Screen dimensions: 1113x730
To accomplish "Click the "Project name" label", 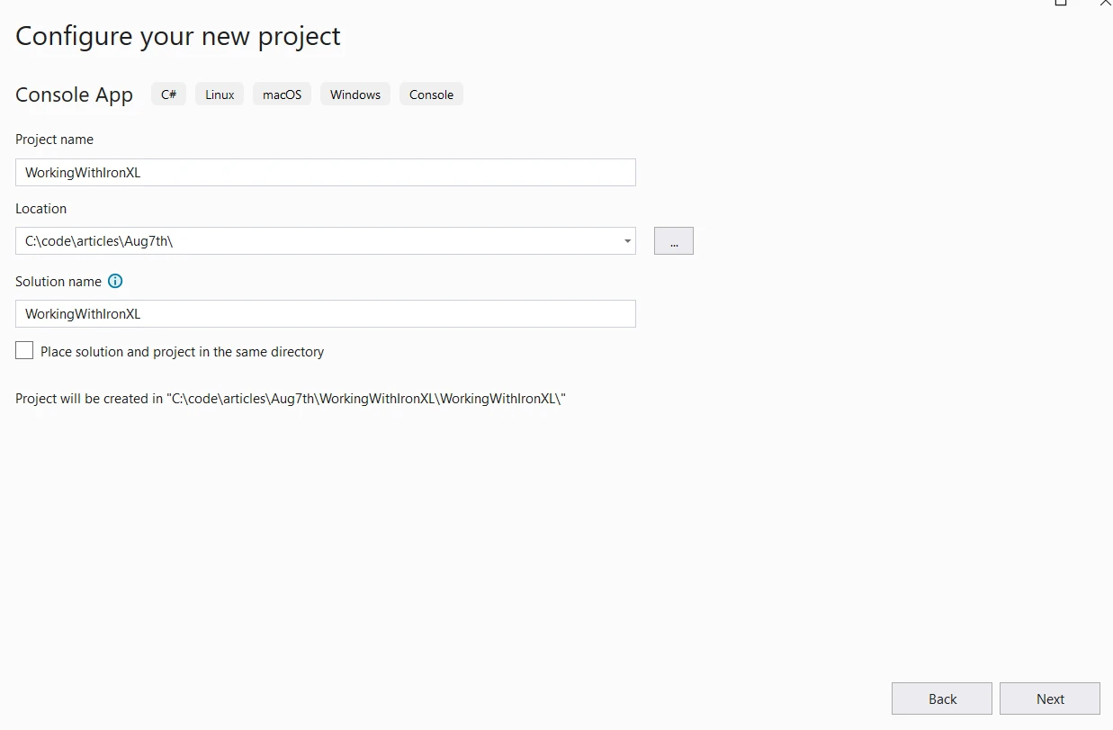I will tap(54, 140).
